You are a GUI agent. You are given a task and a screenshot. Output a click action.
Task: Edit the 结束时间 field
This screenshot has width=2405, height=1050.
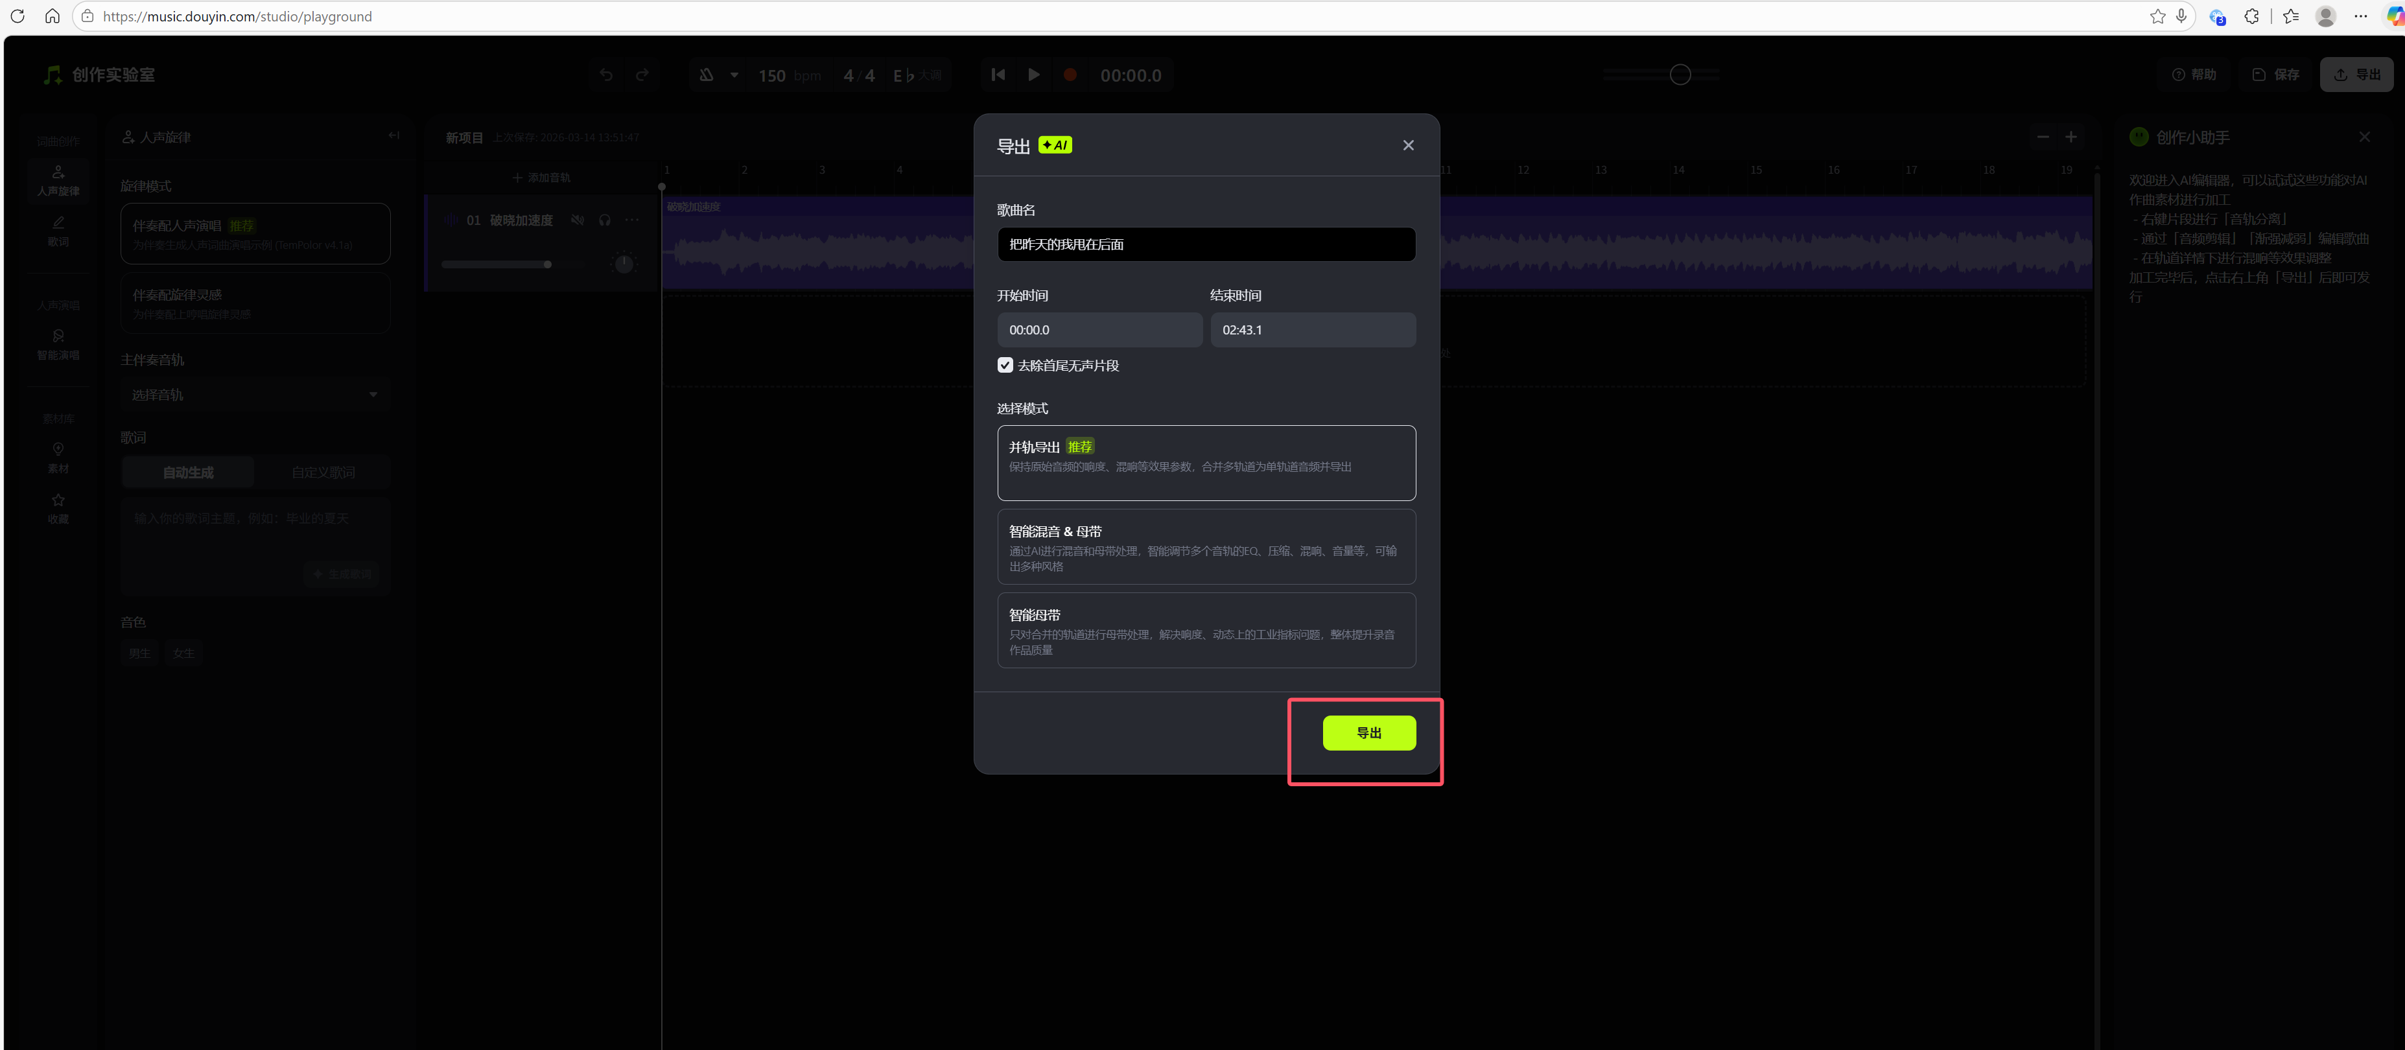[x=1312, y=329]
